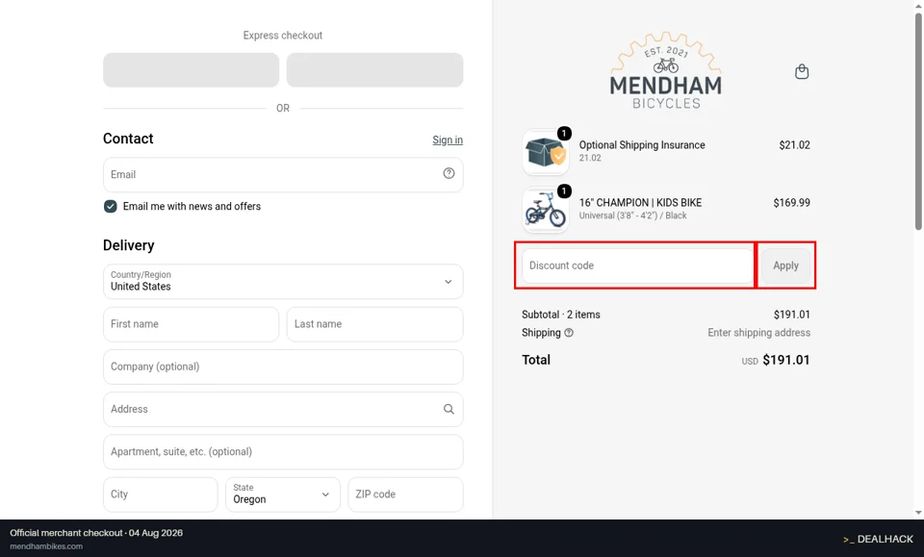The image size is (924, 557).
Task: Click the Optional Shipping Insurance item name
Action: (642, 145)
